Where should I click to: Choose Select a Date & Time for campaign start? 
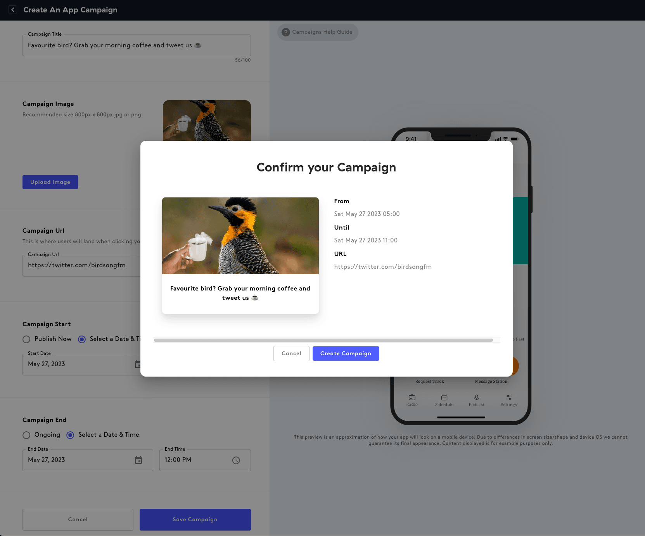(82, 339)
